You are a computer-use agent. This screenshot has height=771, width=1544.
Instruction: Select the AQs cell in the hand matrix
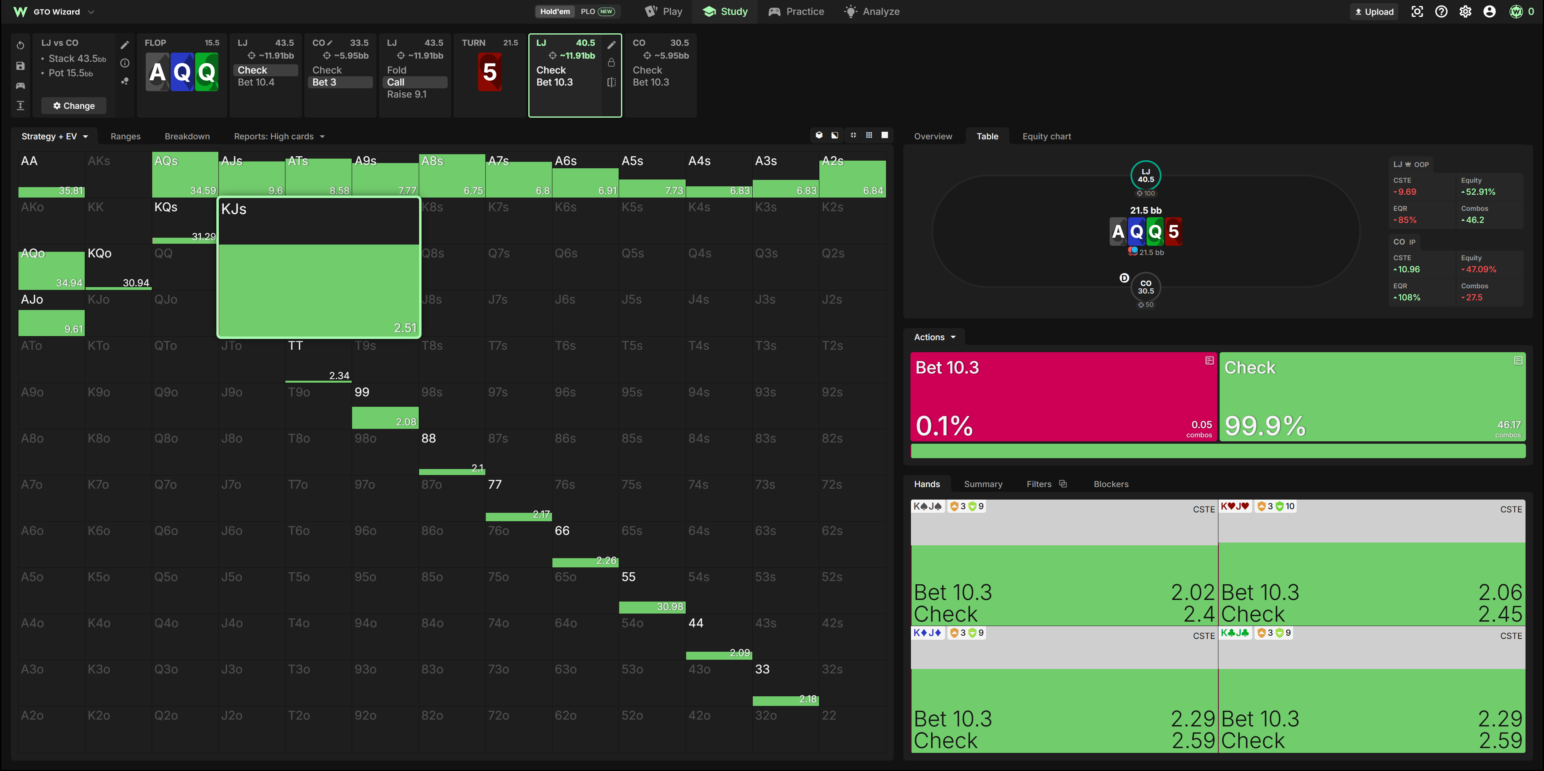185,174
